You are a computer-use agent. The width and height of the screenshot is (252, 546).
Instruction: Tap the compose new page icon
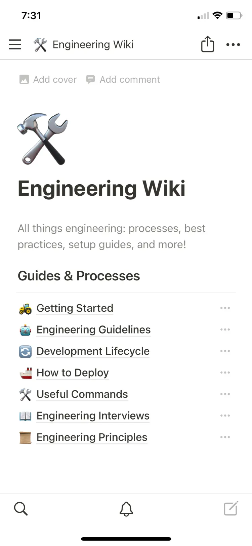230,509
